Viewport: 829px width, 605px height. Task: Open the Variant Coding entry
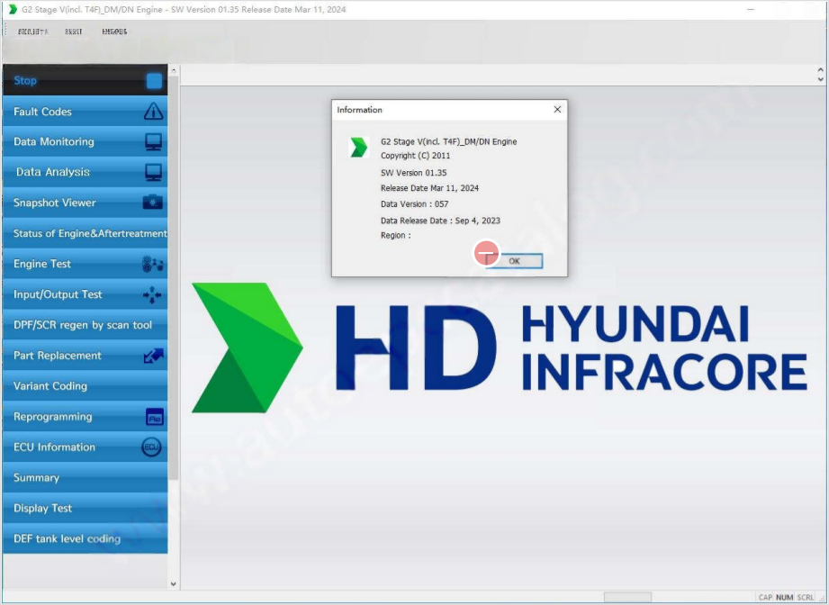point(50,386)
